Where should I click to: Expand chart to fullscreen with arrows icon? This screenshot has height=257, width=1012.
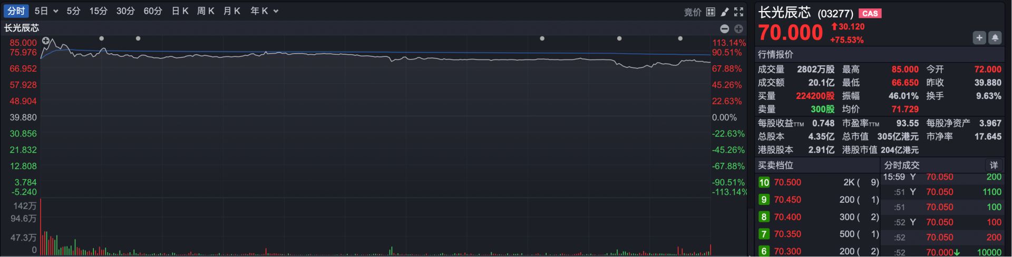click(739, 12)
